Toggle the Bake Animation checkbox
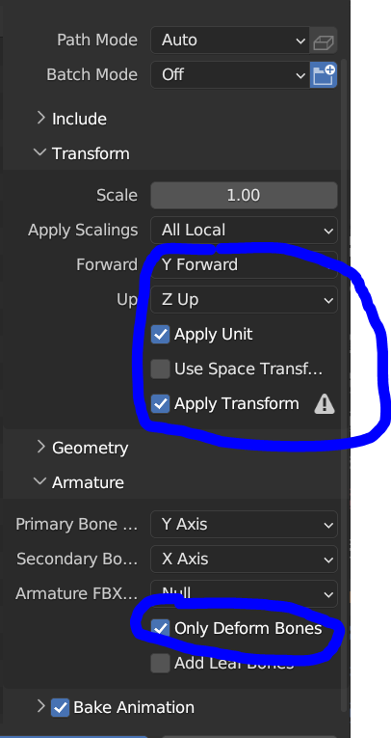The height and width of the screenshot is (738, 391). [60, 707]
